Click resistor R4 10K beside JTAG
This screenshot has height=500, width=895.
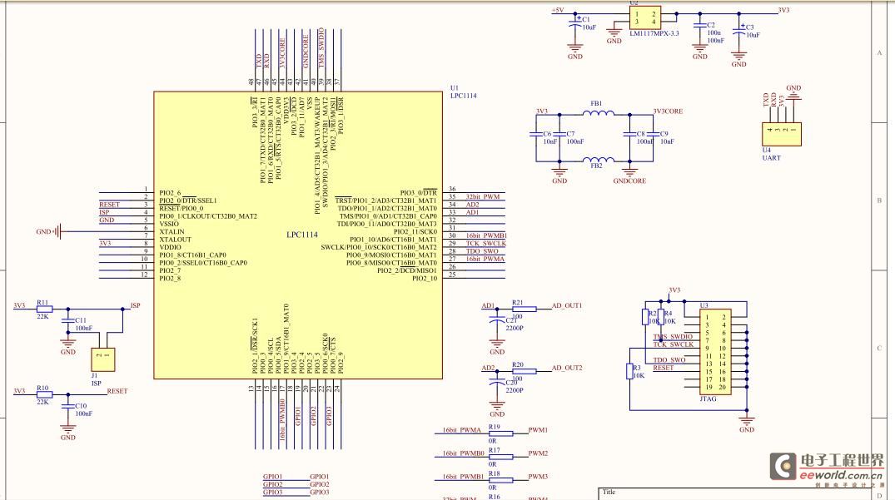[660, 317]
